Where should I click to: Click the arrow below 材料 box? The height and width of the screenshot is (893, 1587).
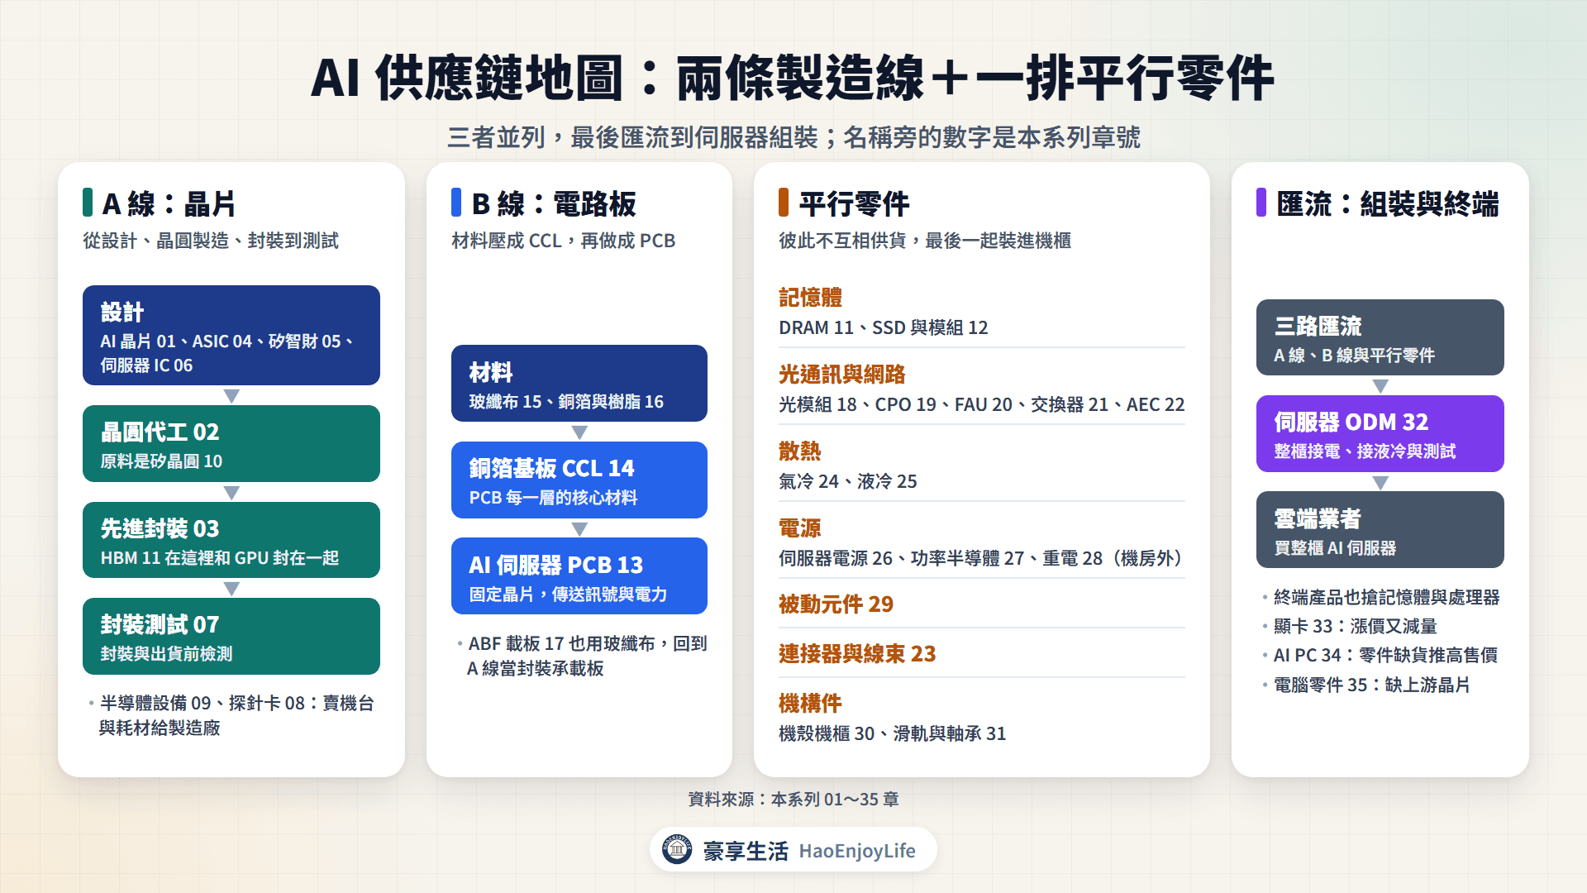pyautogui.click(x=579, y=432)
